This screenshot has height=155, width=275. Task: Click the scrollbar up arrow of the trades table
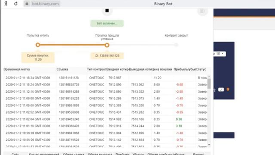pos(209,77)
